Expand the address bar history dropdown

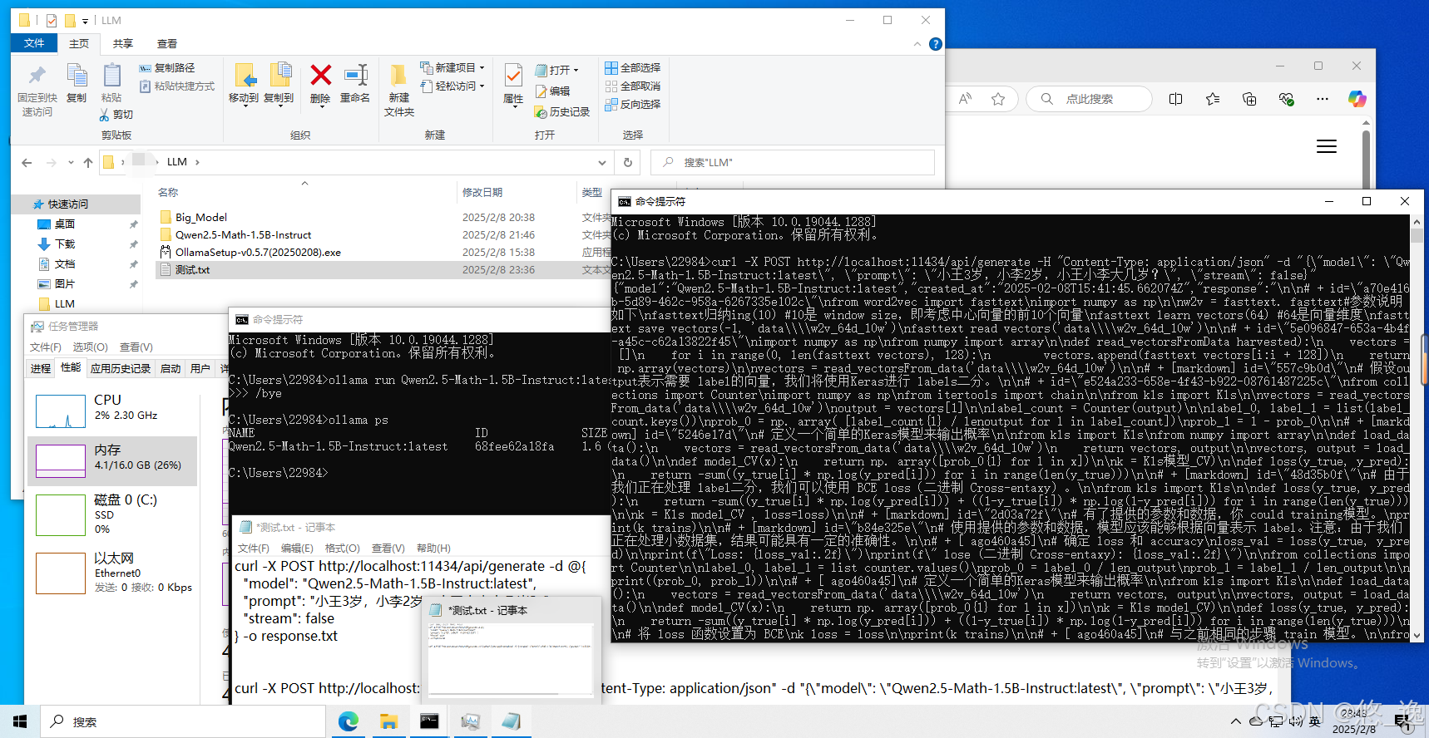[x=602, y=163]
